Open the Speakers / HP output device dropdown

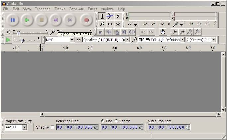coord(128,40)
